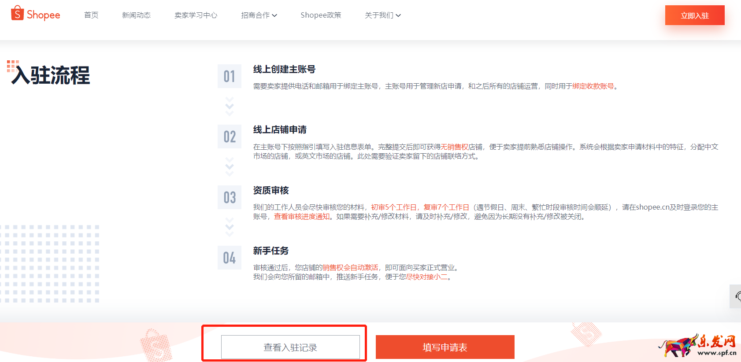
Task: Click the 查看入驻记录 button
Action: pos(290,347)
